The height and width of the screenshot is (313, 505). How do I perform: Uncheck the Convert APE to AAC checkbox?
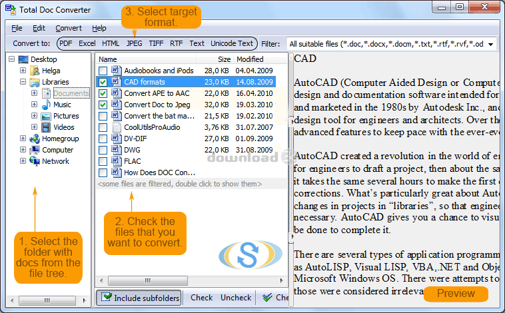103,93
